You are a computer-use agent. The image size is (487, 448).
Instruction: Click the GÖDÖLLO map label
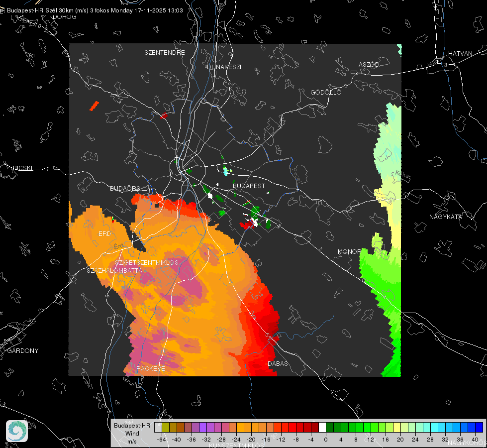click(326, 92)
